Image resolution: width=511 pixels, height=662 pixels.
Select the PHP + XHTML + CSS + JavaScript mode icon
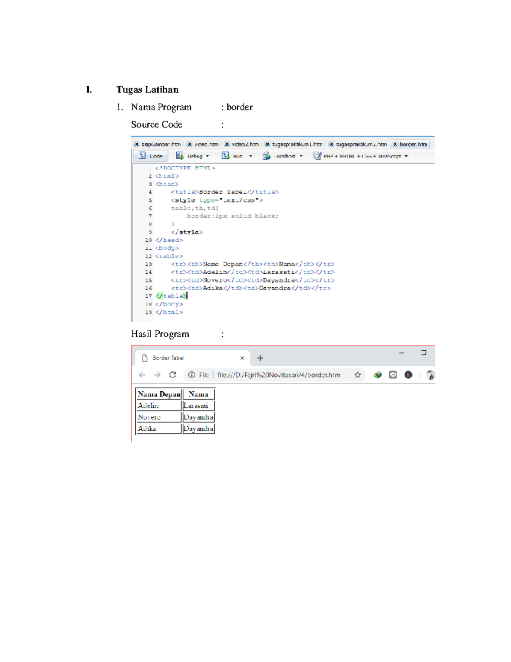point(317,156)
